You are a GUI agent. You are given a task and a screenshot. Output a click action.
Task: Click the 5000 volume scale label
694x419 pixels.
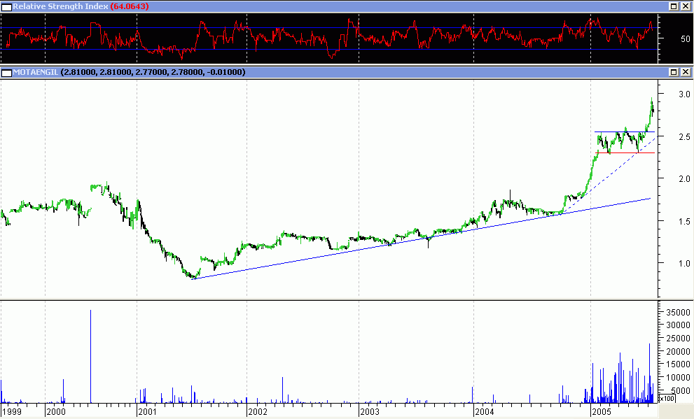[681, 391]
